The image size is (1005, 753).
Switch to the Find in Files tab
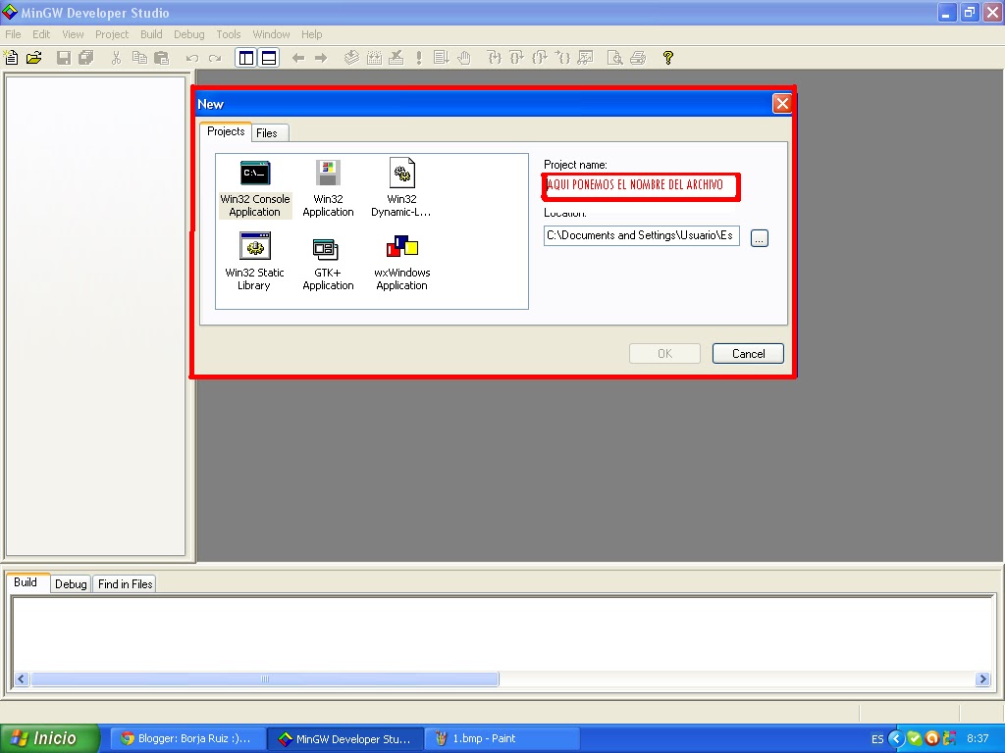click(x=125, y=584)
